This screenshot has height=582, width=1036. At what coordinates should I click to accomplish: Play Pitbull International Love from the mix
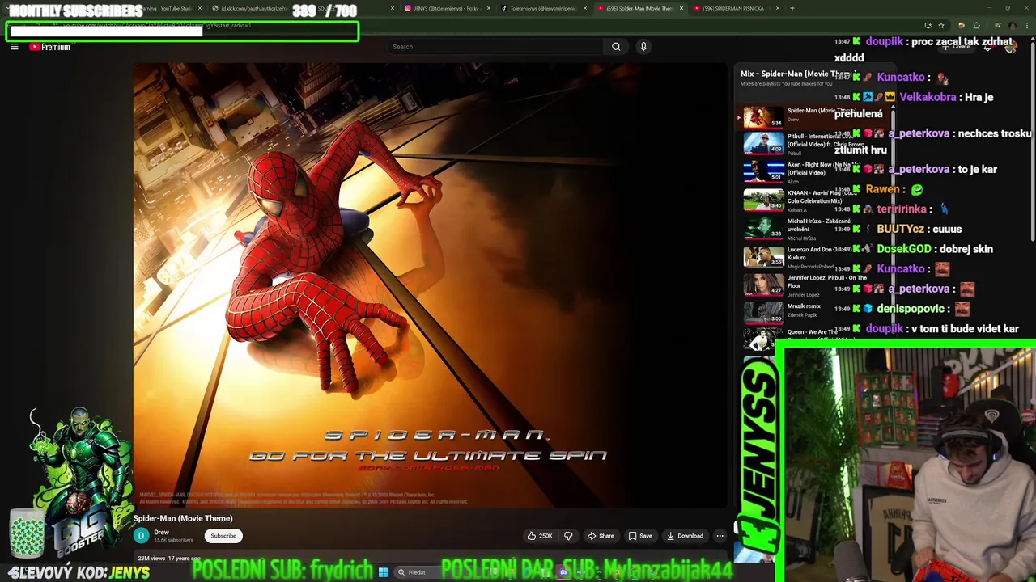pyautogui.click(x=763, y=145)
